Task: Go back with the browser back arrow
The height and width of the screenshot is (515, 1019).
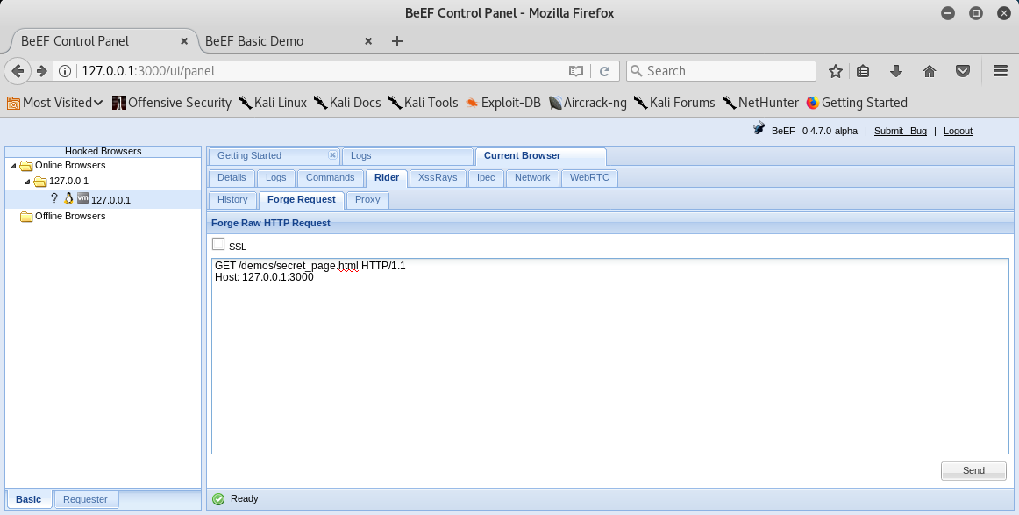Action: pos(18,71)
